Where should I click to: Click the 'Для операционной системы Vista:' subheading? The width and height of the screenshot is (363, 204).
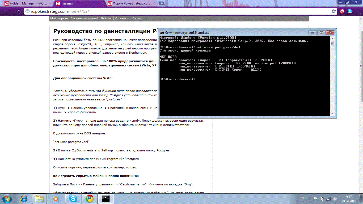point(83,78)
